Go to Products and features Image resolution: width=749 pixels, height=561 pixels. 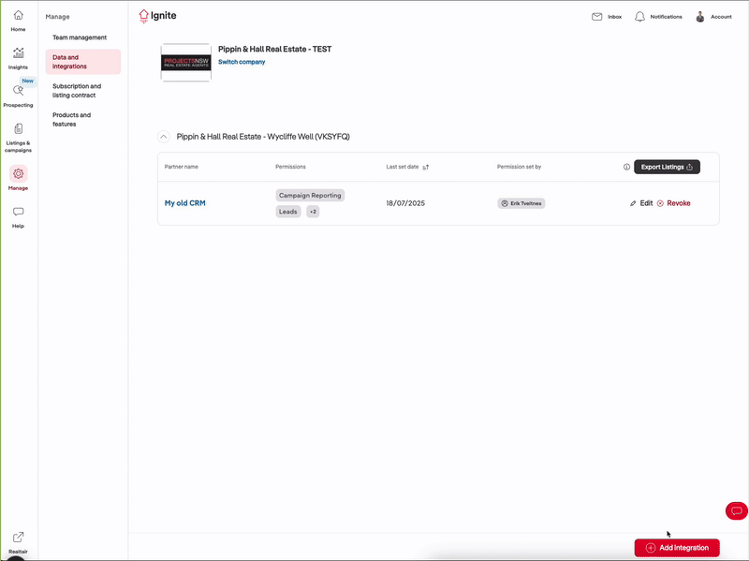(72, 120)
